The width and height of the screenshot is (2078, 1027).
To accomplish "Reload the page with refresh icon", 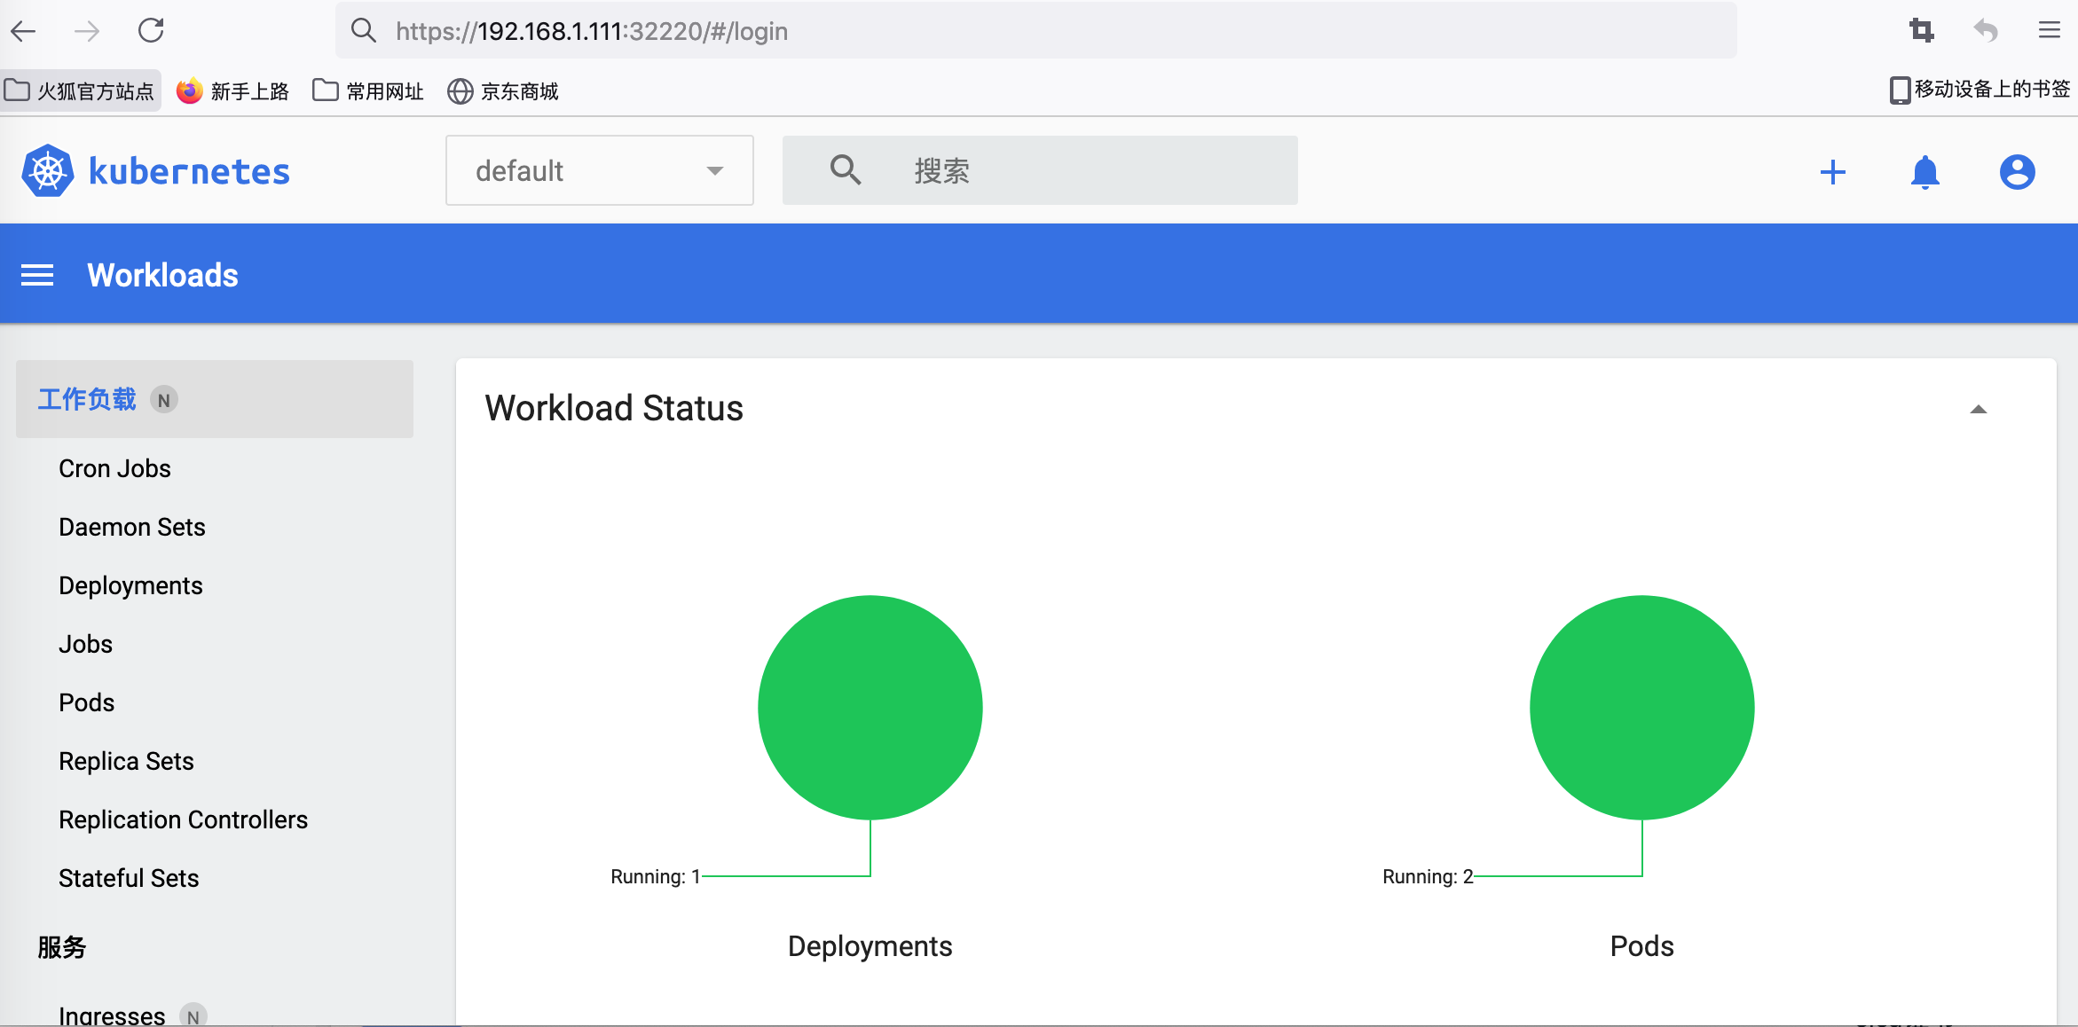I will (151, 31).
